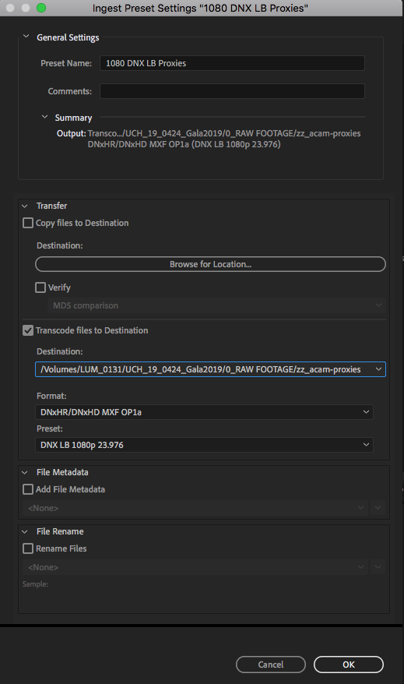The image size is (404, 684).
Task: Click the Cancel button
Action: pyautogui.click(x=271, y=665)
